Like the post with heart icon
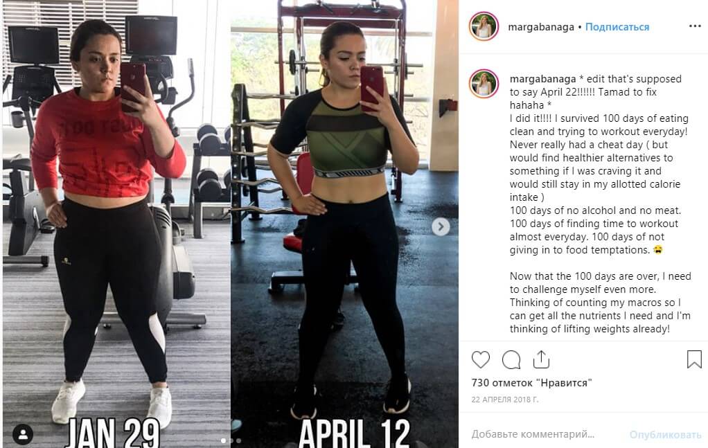The height and width of the screenshot is (448, 708). [481, 359]
